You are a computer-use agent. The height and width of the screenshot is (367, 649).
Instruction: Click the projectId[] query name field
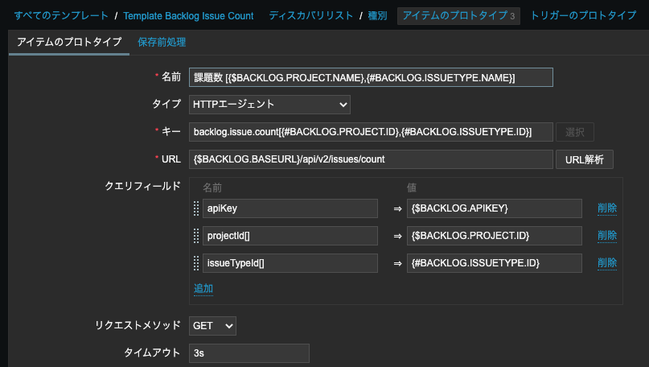290,236
